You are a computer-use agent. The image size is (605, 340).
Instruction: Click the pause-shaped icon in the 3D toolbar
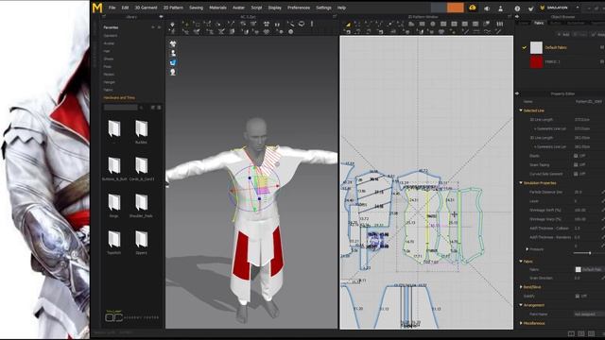click(277, 24)
